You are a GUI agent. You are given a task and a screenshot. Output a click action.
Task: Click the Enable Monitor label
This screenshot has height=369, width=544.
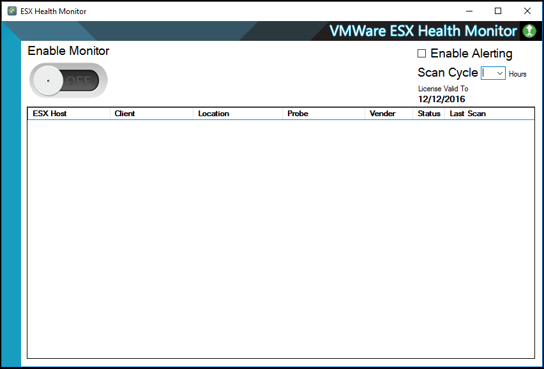point(68,51)
